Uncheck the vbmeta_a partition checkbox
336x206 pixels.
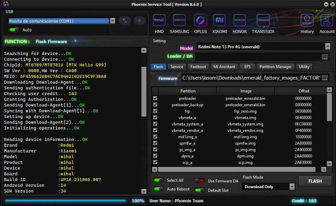pyautogui.click(x=155, y=117)
